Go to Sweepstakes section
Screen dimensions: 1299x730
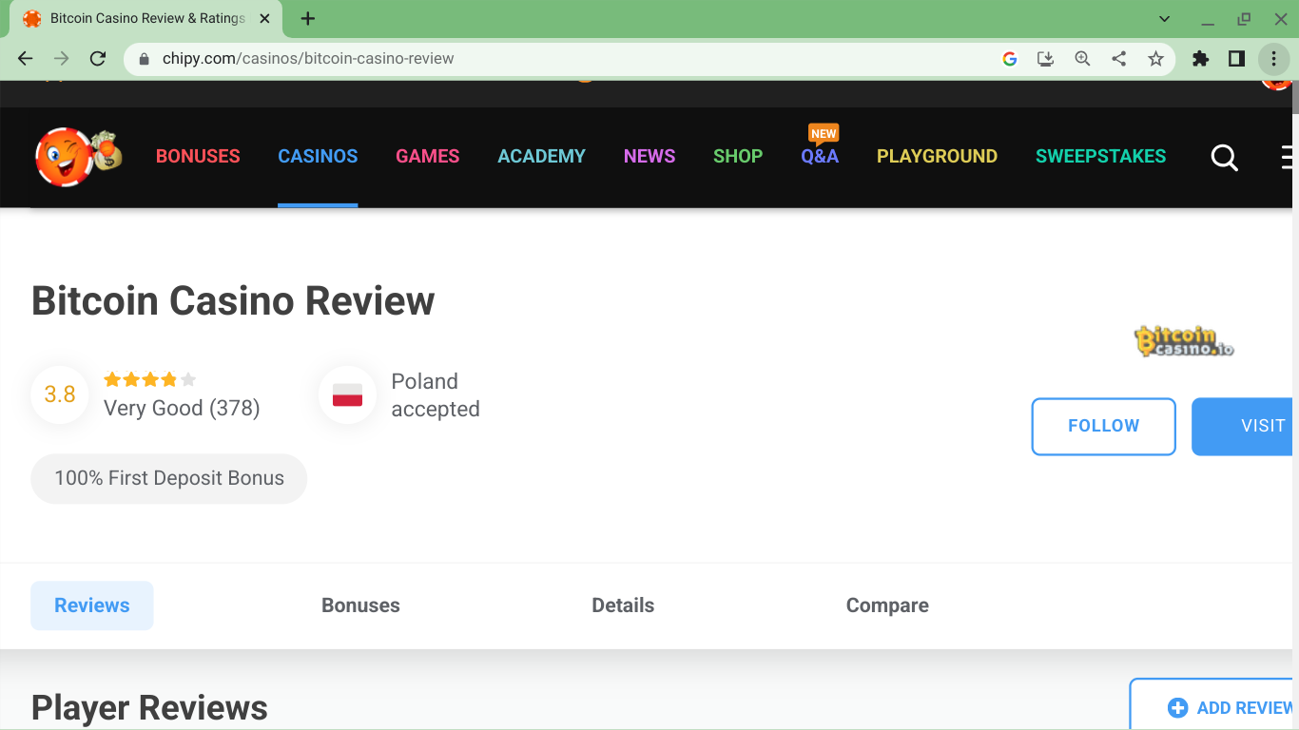(x=1100, y=157)
